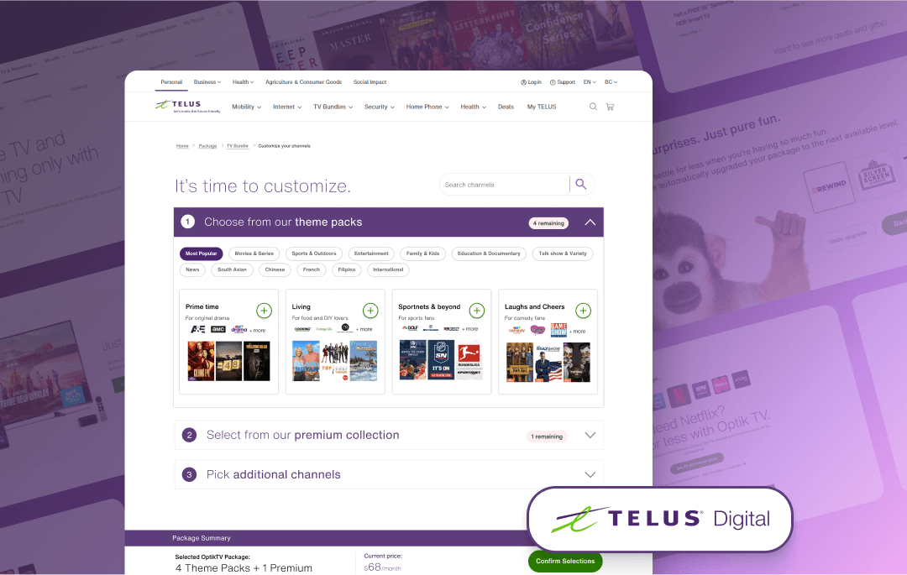Add the Prime time theme pack
This screenshot has height=575, width=907.
tap(264, 311)
